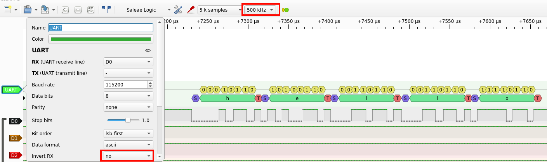547x162 pixels.
Task: Click the green Color swatch bar
Action: tap(101, 39)
